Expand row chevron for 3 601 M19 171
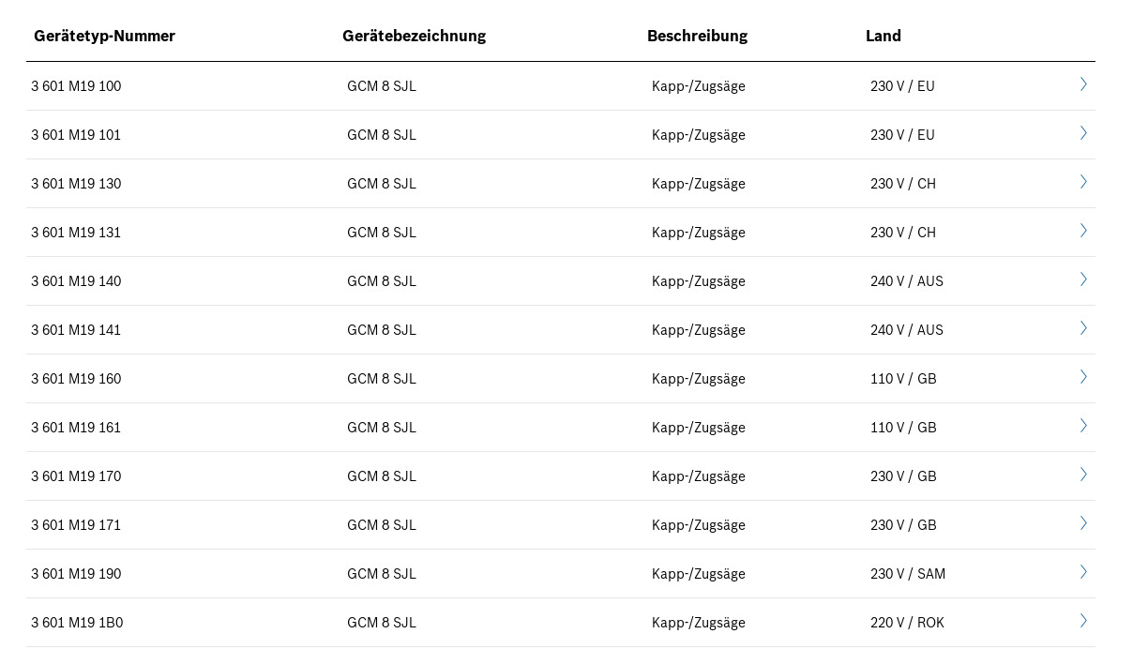The height and width of the screenshot is (649, 1133). [x=1083, y=523]
